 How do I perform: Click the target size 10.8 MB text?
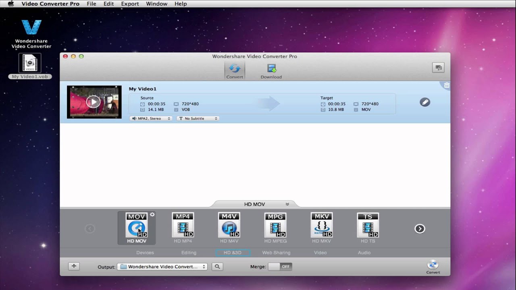tap(336, 110)
